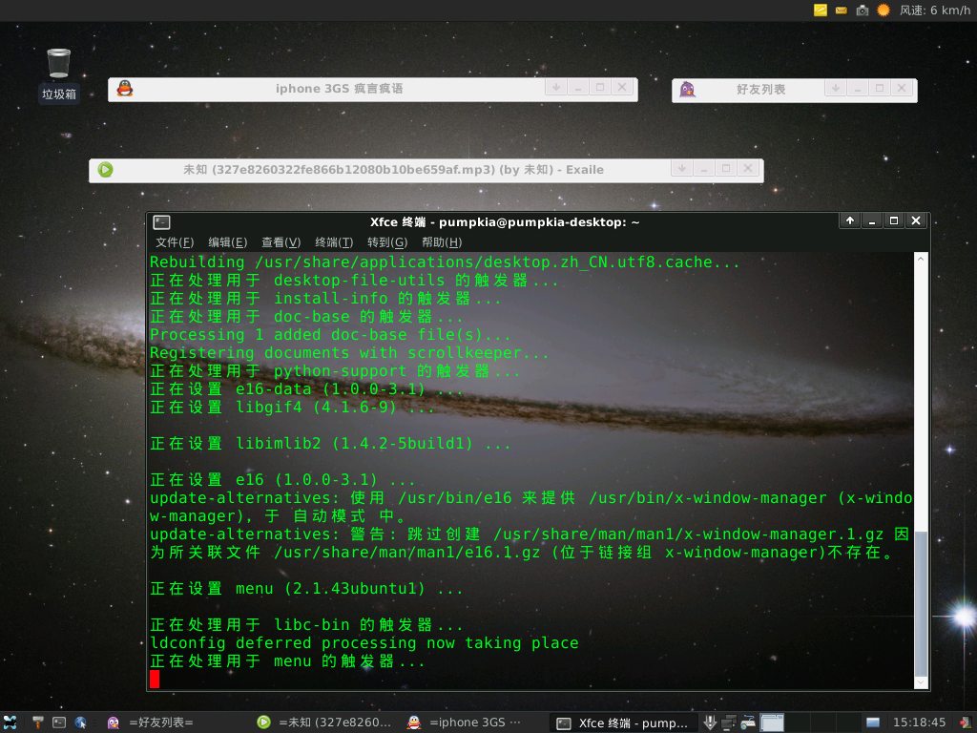Image resolution: width=977 pixels, height=733 pixels.
Task: Click the 'ldconfig deferred processing now taking place' line
Action: point(364,643)
